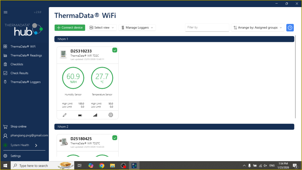
Task: Click the 27.7 °C temperature gauge
Action: (x=102, y=78)
